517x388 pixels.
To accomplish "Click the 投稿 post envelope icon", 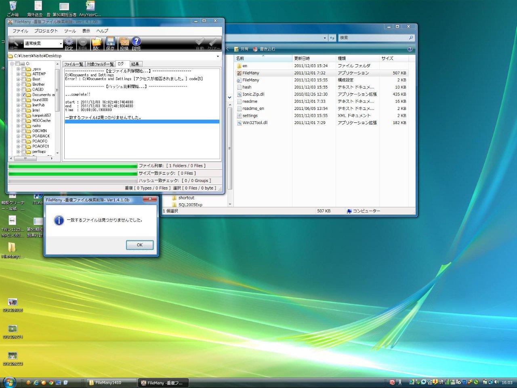I will pyautogui.click(x=124, y=43).
